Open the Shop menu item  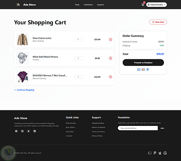[77, 5]
